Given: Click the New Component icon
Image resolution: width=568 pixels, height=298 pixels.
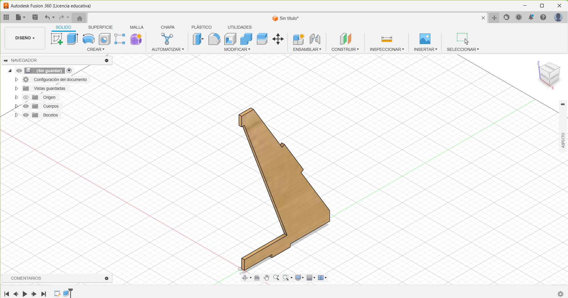Looking at the screenshot, I should coord(299,39).
